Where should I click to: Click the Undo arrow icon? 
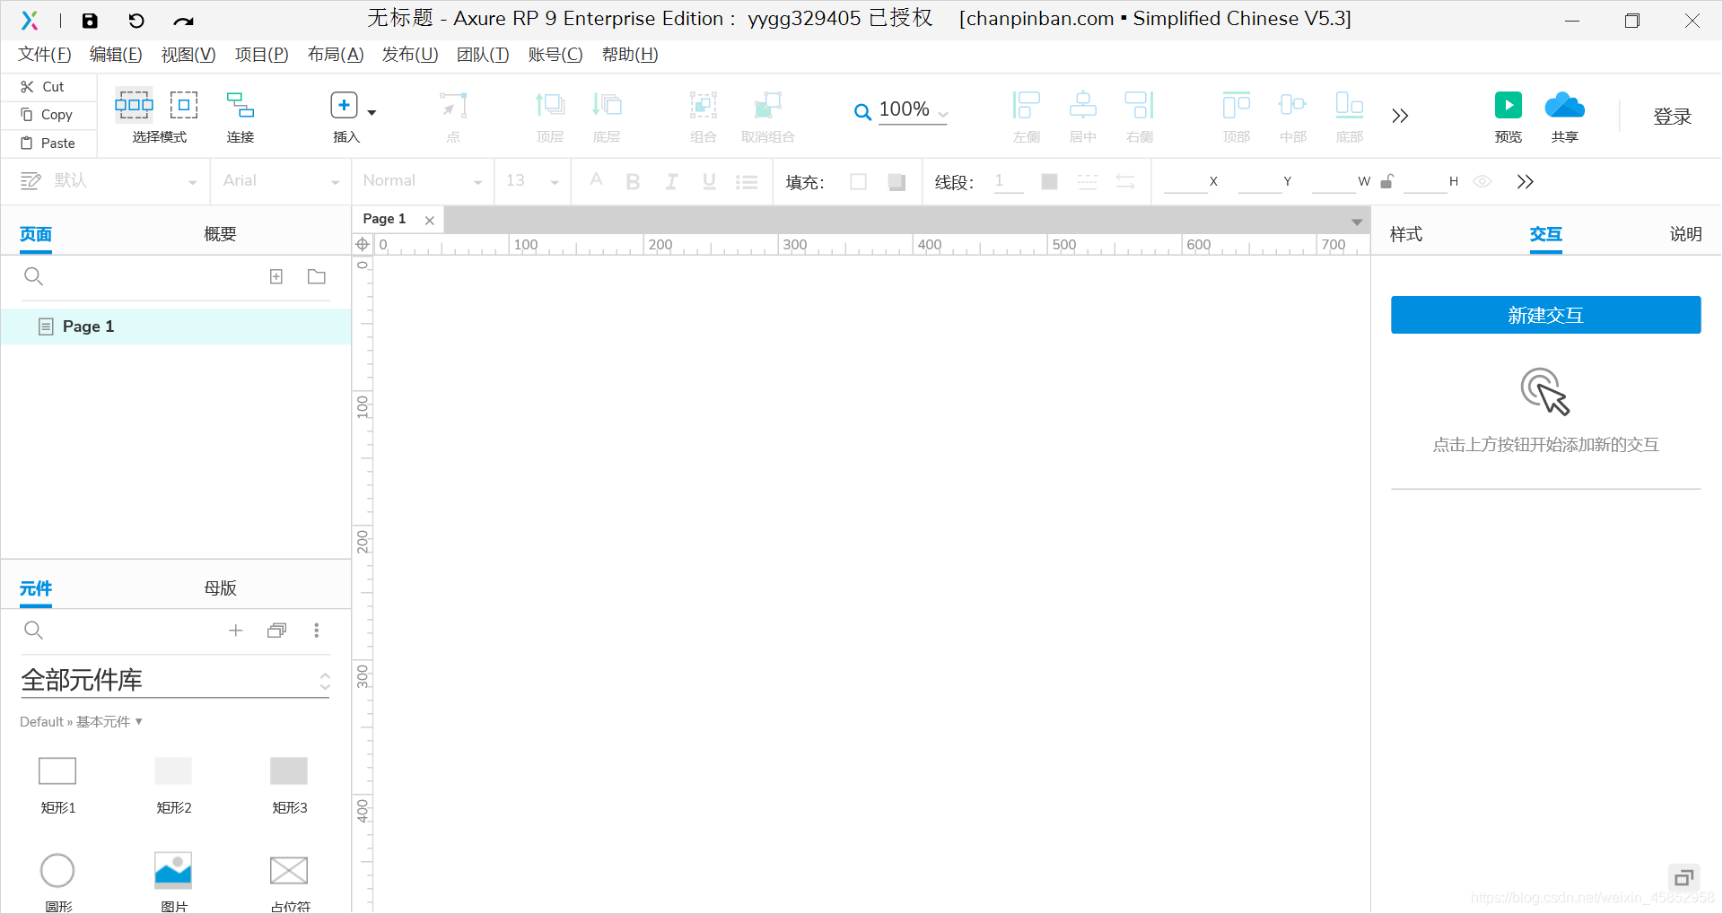pyautogui.click(x=136, y=21)
